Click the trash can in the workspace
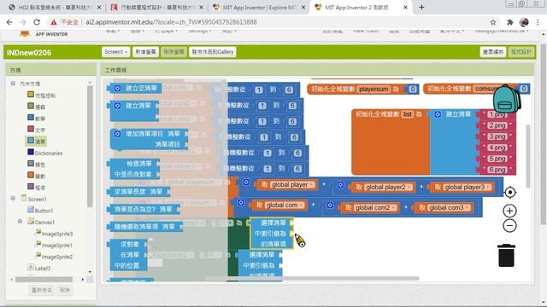547x307 pixels. pos(506,256)
